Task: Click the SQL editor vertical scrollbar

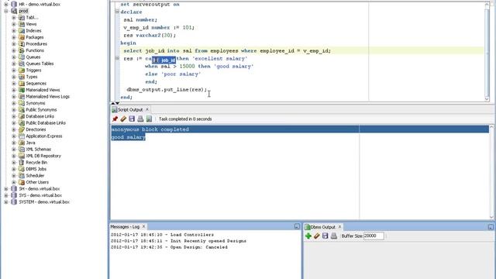Action: [487, 52]
